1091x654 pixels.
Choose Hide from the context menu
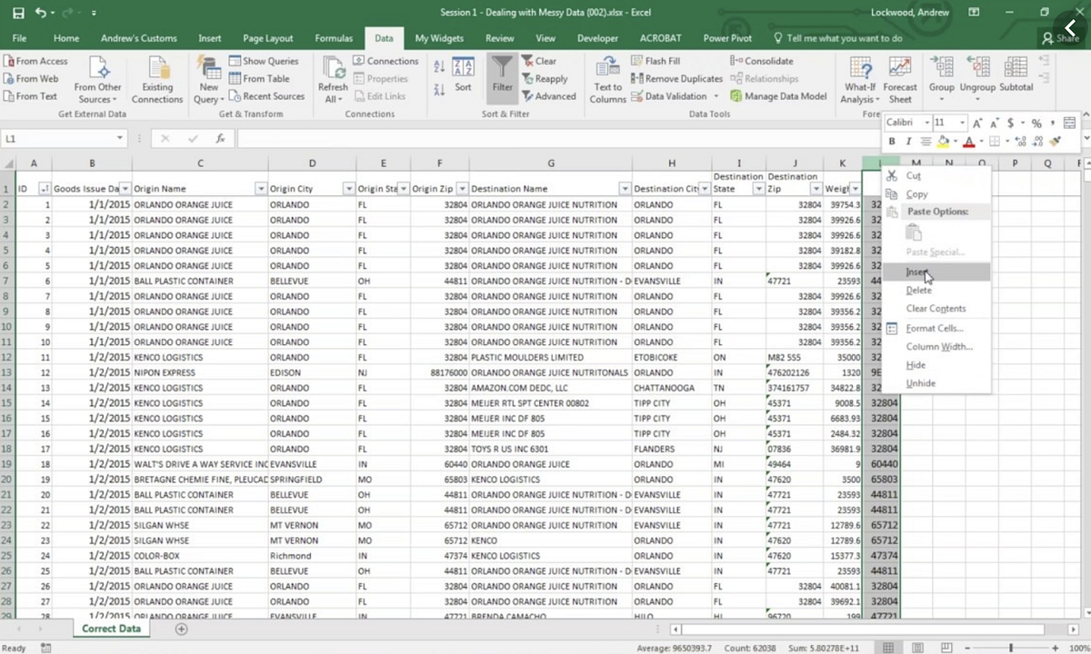click(936, 365)
